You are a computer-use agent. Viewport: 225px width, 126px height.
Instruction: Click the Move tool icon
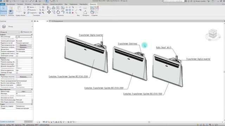[x=49, y=12]
